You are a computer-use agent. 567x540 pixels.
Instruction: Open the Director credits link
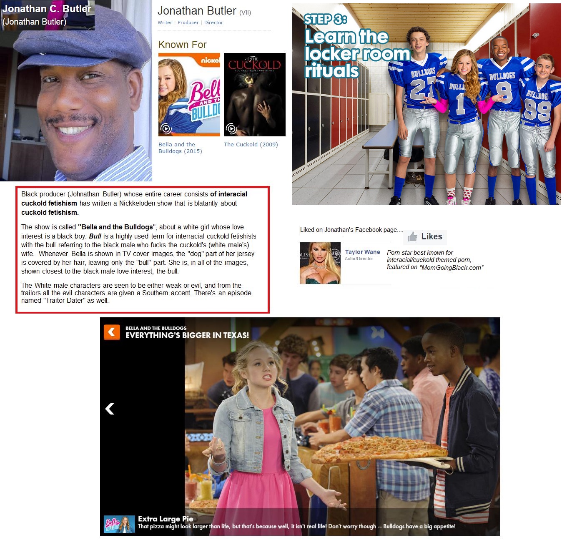point(213,23)
